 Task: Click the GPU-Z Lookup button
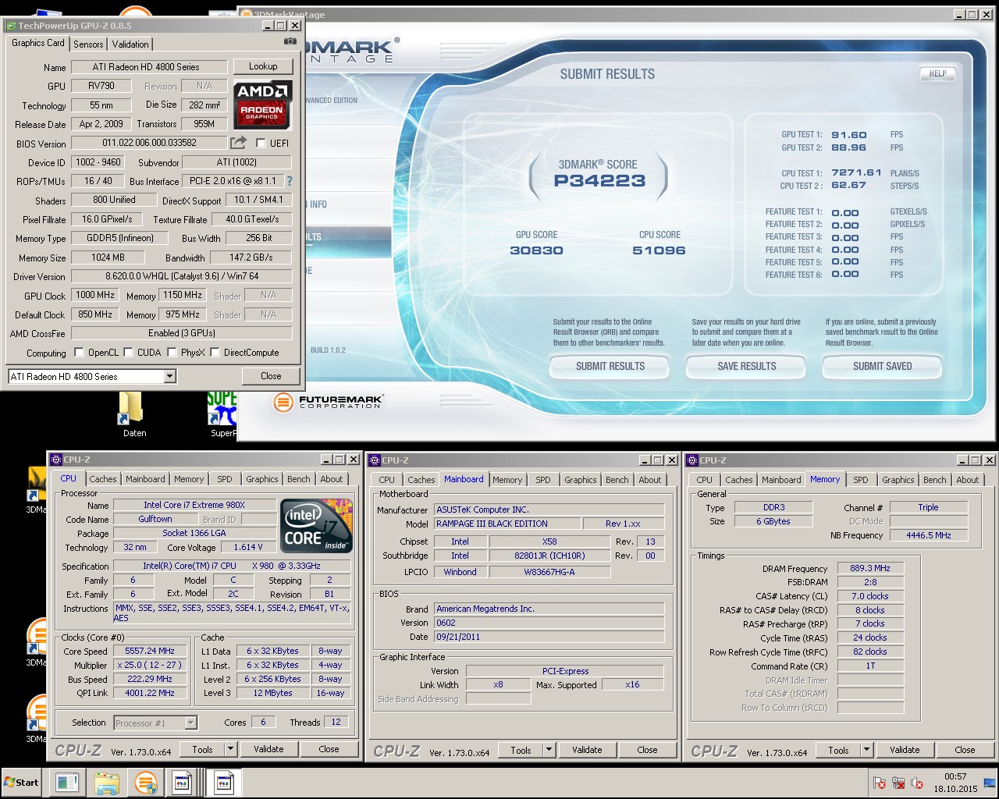pos(263,66)
